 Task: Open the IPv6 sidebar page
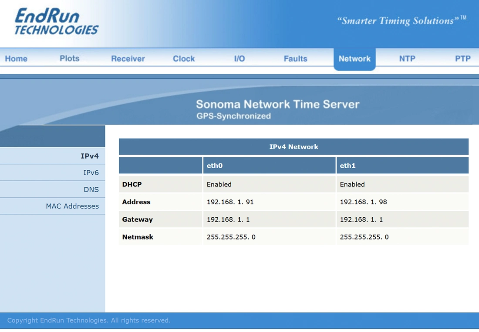tap(53, 173)
